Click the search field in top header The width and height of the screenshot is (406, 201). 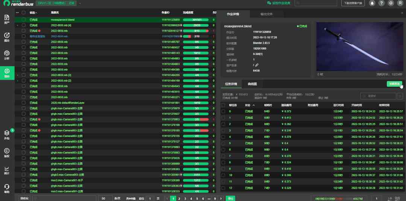point(316,3)
